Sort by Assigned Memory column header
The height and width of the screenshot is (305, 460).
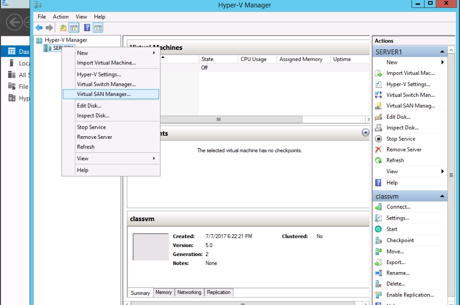pos(303,59)
